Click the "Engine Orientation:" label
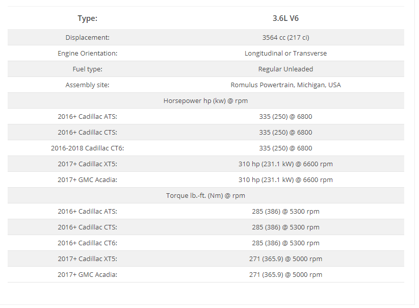 click(x=87, y=53)
